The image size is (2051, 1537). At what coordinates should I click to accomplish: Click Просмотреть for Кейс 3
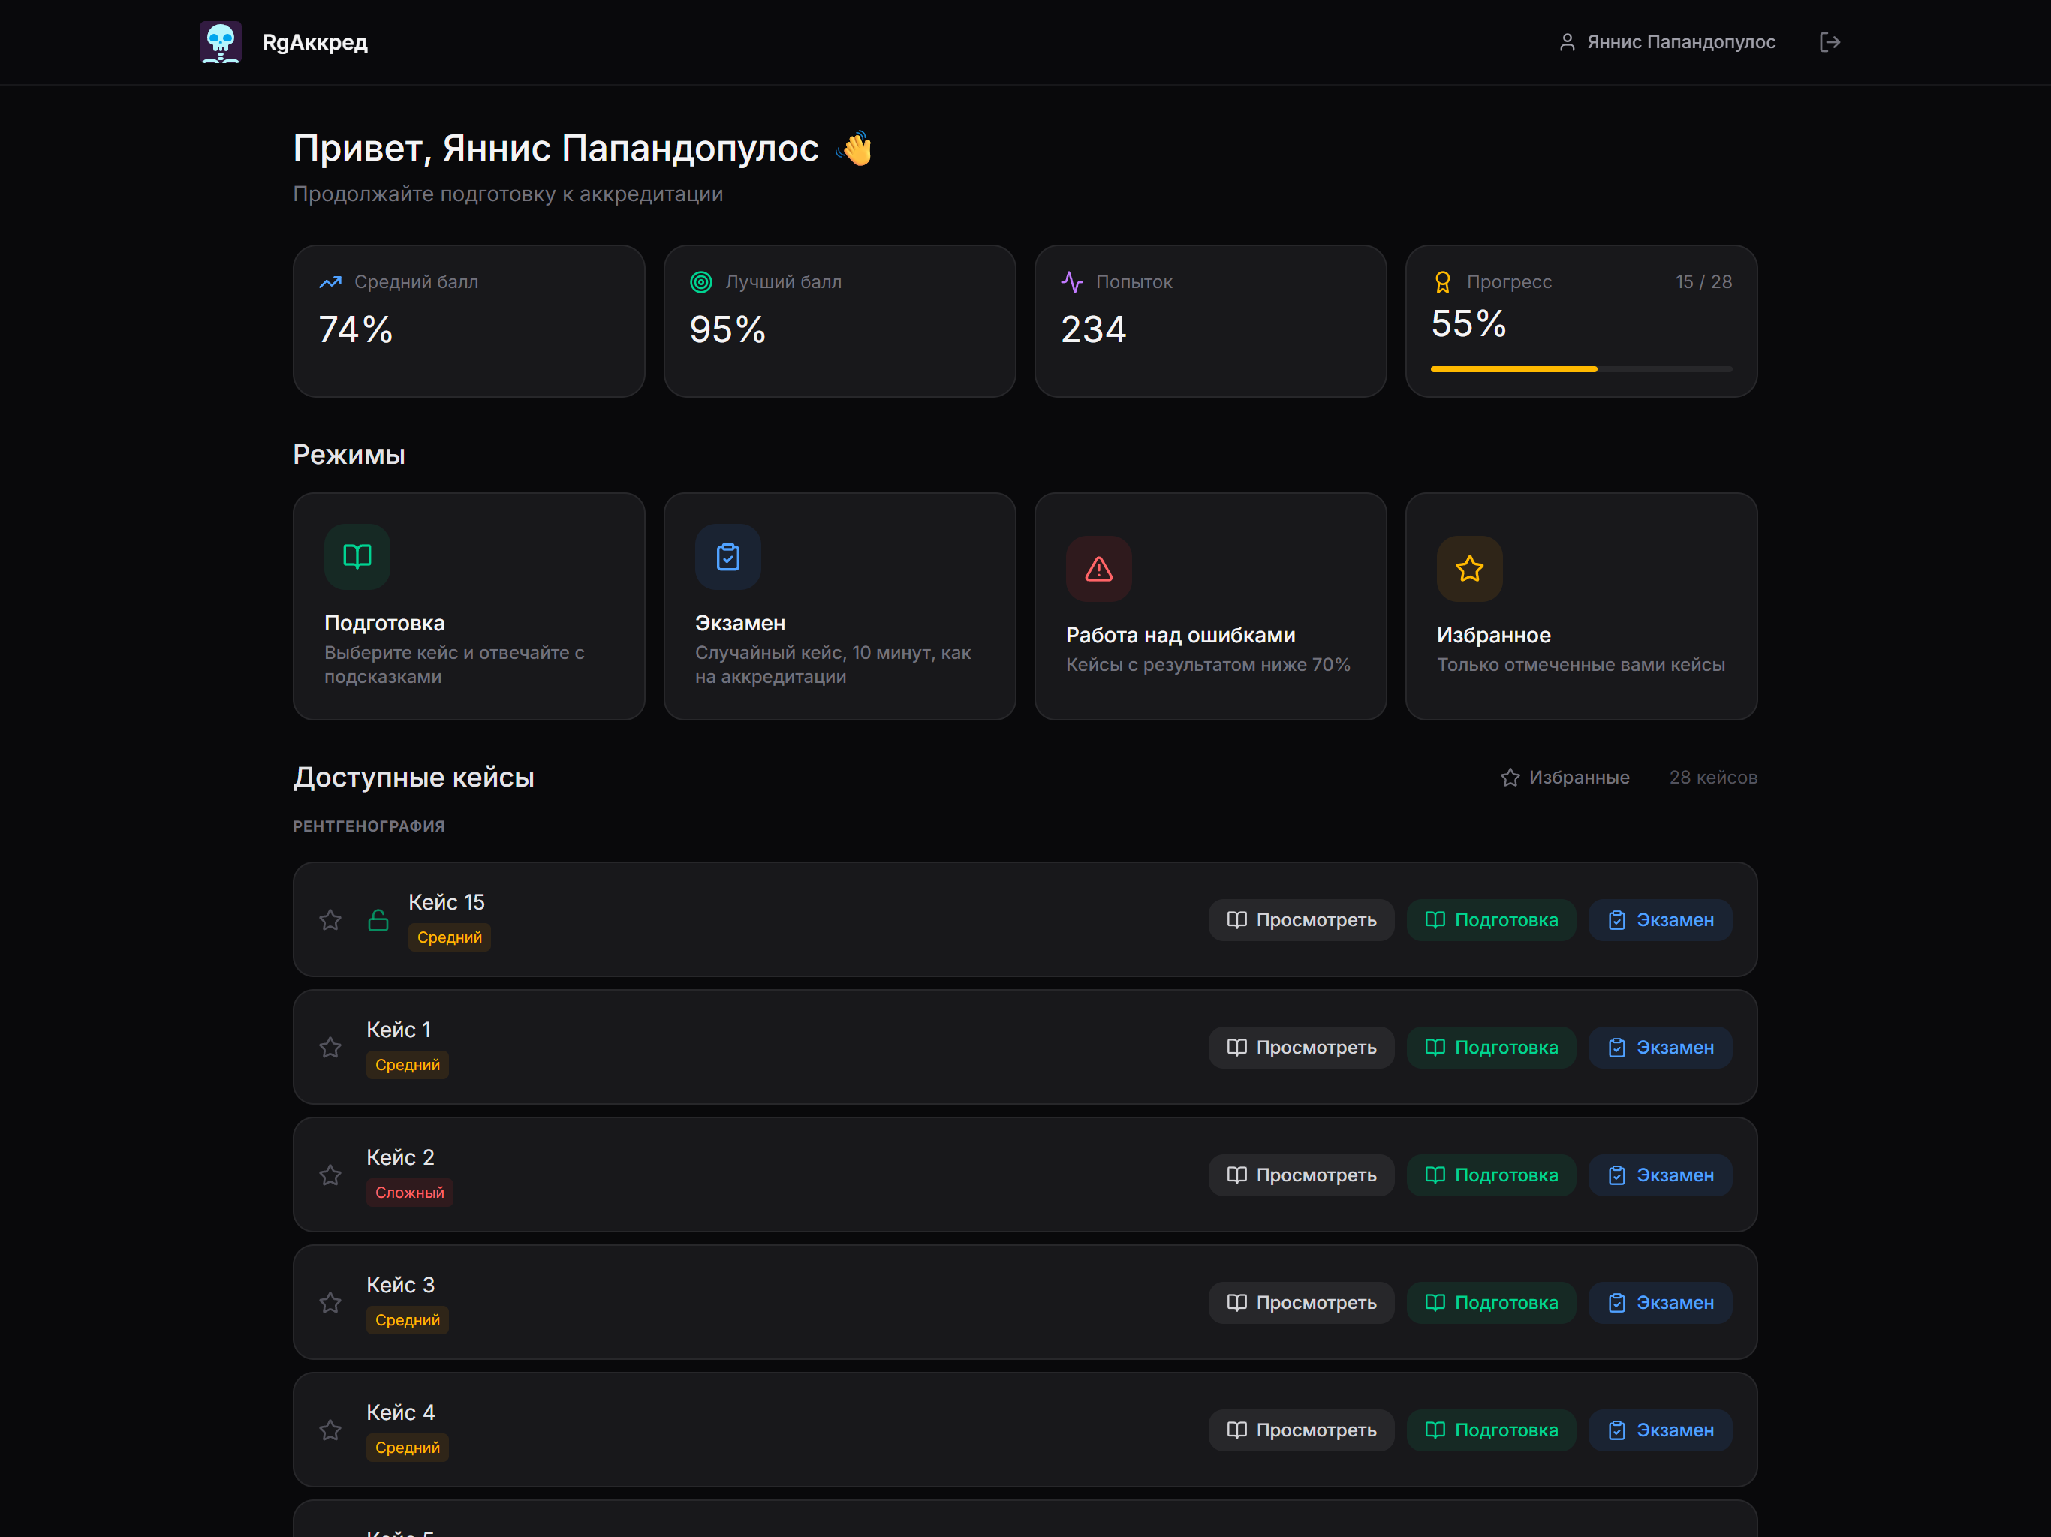click(x=1301, y=1302)
